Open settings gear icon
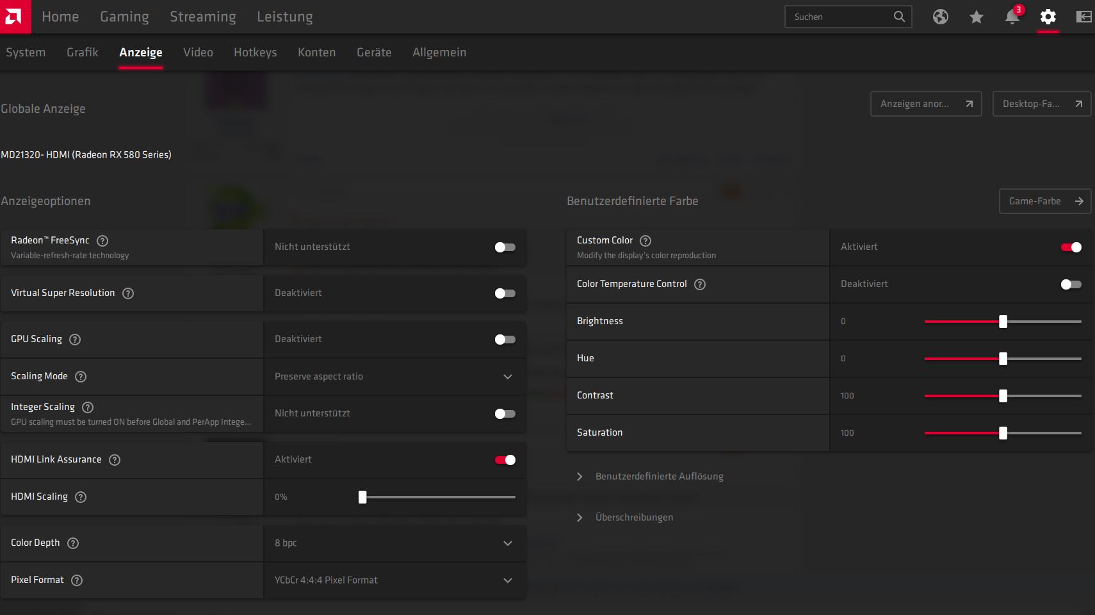Image resolution: width=1095 pixels, height=615 pixels. (x=1048, y=17)
